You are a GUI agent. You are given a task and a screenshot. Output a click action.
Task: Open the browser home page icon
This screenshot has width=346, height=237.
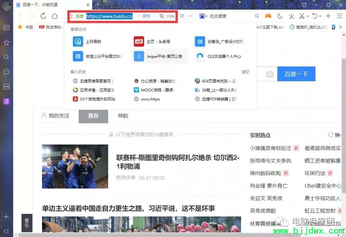pyautogui.click(x=55, y=16)
